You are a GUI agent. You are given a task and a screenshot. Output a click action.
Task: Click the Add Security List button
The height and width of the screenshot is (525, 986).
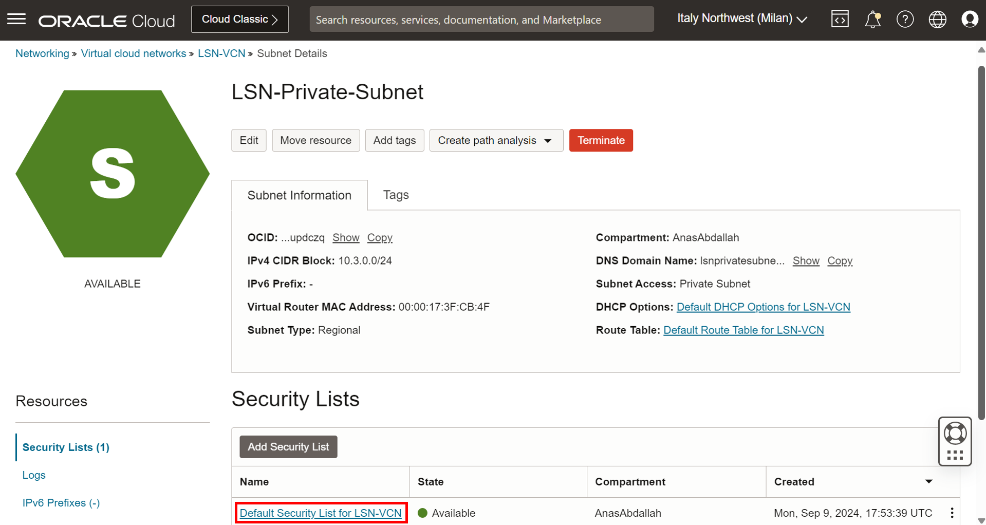[x=288, y=447]
